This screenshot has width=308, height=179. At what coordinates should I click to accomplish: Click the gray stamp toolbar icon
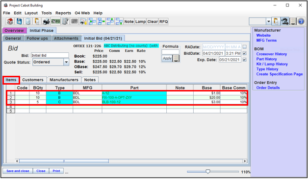[x=75, y=21]
